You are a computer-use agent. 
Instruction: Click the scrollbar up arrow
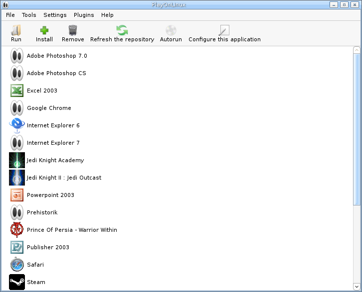pos(357,50)
